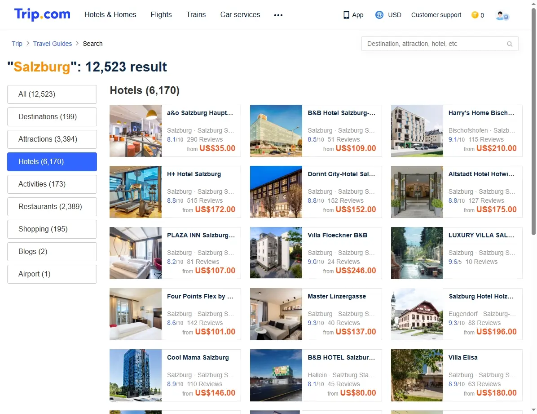Open the Trip Coins icon

click(x=475, y=15)
